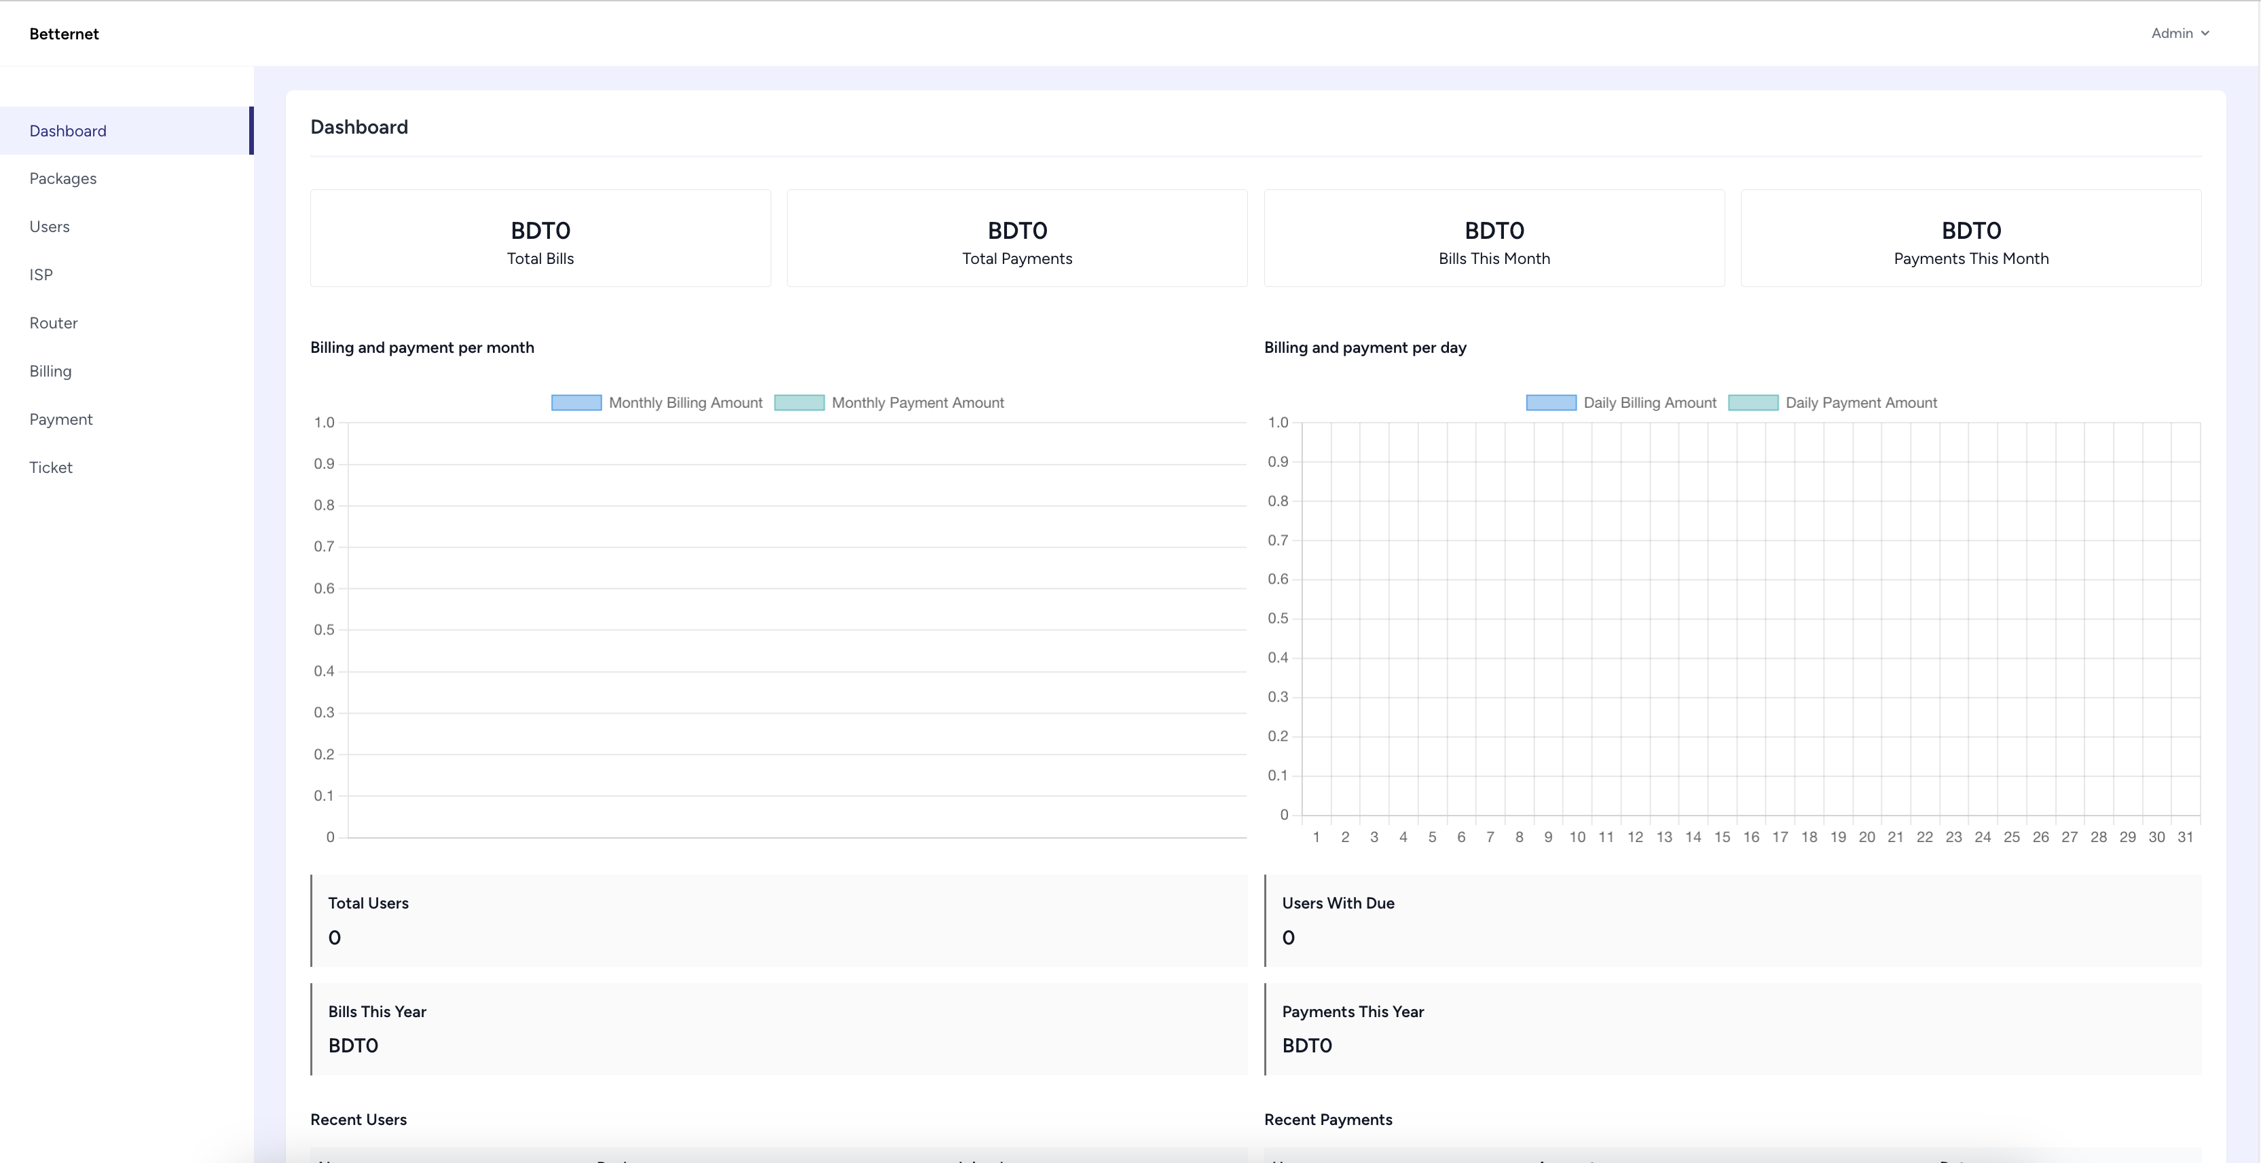Go to the Payment page

[60, 419]
